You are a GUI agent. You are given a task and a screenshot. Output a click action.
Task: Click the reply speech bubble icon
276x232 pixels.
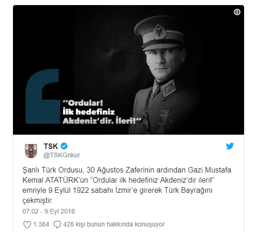coord(57,225)
